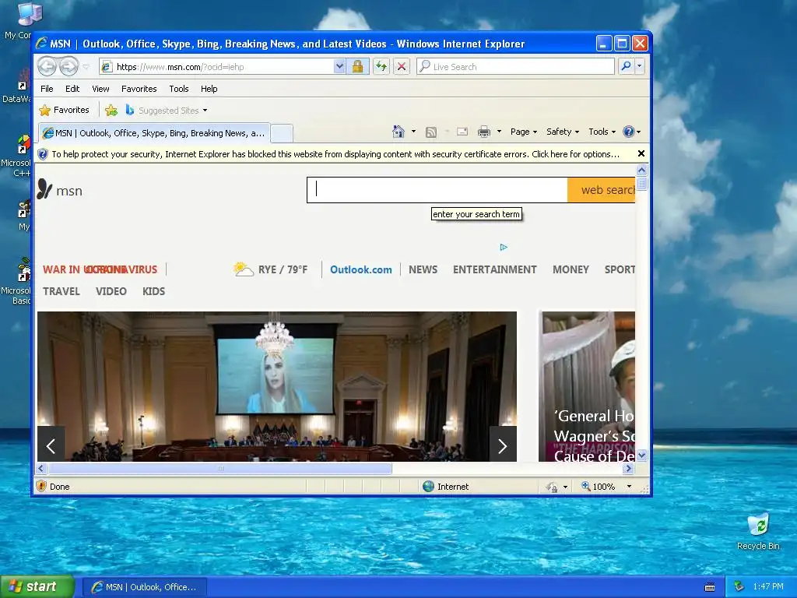Open the hearing room headline image
This screenshot has height=598, width=797.
[x=277, y=386]
